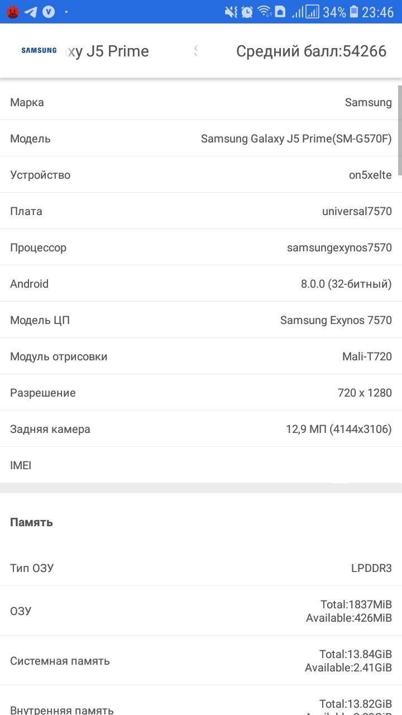The width and height of the screenshot is (402, 715).
Task: Tap the IMEI row
Action: pos(201,465)
